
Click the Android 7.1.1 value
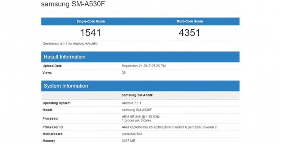tap(131, 103)
